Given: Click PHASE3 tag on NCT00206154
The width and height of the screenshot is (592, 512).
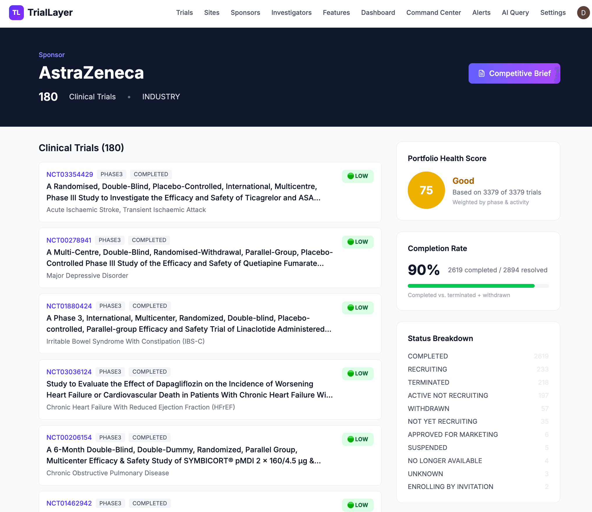Looking at the screenshot, I should click(x=110, y=437).
